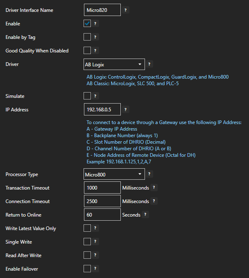
Task: Tick the Enable Failover checkbox
Action: tap(87, 269)
